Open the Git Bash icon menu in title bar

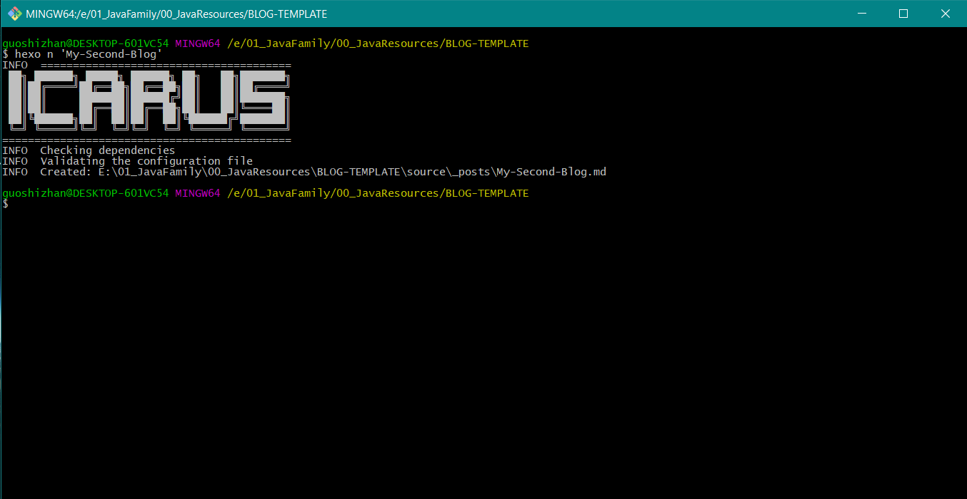[x=14, y=14]
